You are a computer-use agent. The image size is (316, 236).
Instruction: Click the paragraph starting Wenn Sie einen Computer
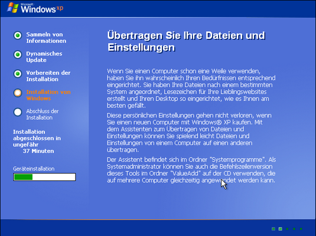[x=191, y=88]
